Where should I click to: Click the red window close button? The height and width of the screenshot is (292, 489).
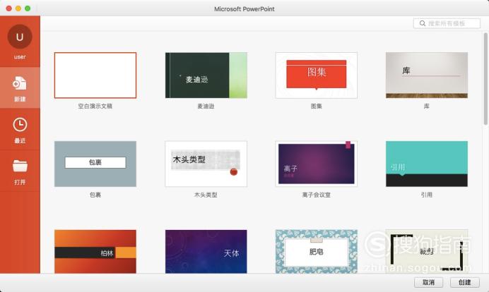pos(8,8)
